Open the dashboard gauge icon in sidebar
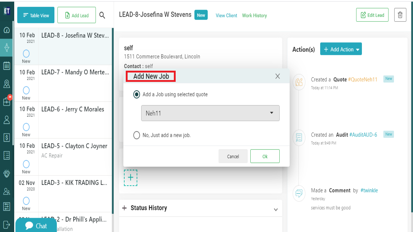This screenshot has height=232, width=413. pyautogui.click(x=7, y=30)
